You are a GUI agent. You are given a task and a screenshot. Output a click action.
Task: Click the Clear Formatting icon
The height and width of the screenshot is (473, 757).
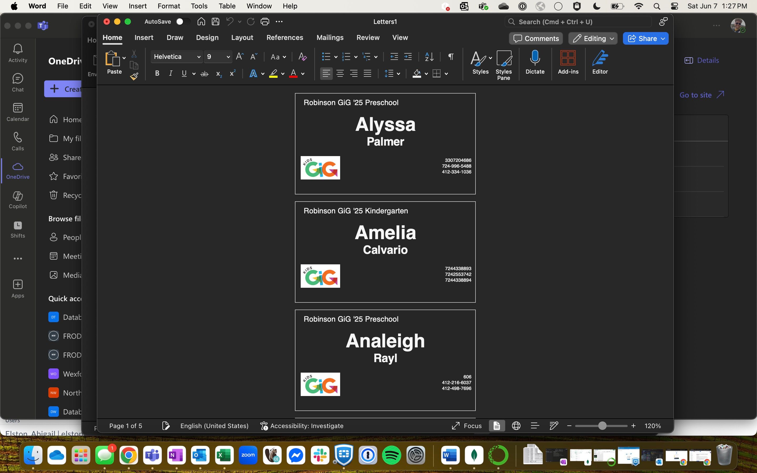[302, 56]
